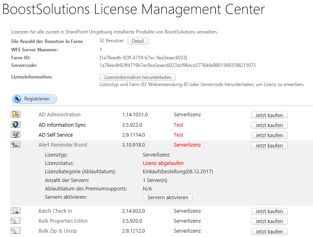Click the Lizenzstatus field label
The width and height of the screenshot is (313, 237).
click(59, 163)
